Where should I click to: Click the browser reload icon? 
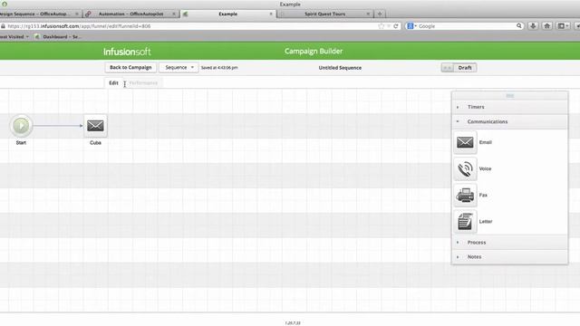tap(396, 26)
